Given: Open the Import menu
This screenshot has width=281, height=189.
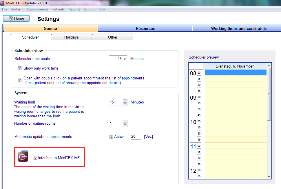Looking at the screenshot, I should [89, 9].
